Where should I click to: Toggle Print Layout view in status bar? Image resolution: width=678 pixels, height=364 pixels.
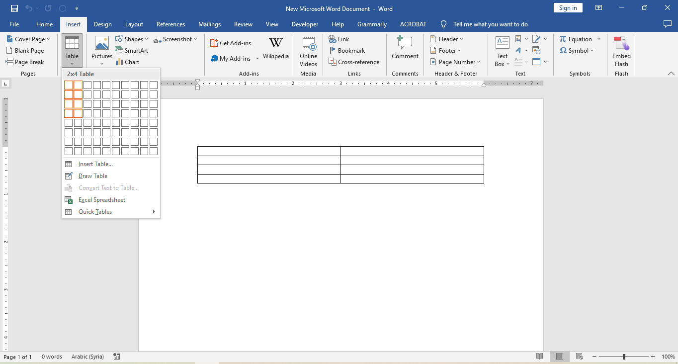pyautogui.click(x=560, y=357)
